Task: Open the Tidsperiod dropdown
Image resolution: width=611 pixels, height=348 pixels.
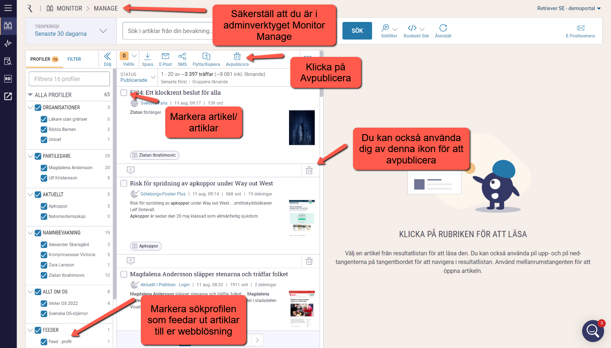Action: (71, 30)
